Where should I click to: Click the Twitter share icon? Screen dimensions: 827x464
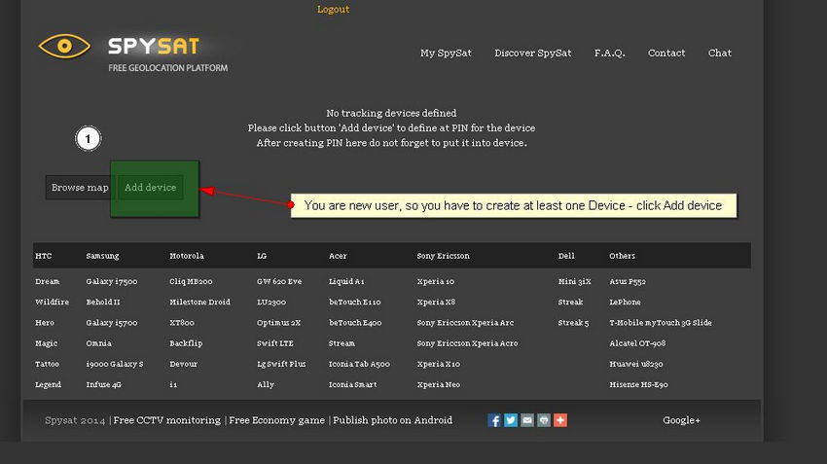pos(511,420)
